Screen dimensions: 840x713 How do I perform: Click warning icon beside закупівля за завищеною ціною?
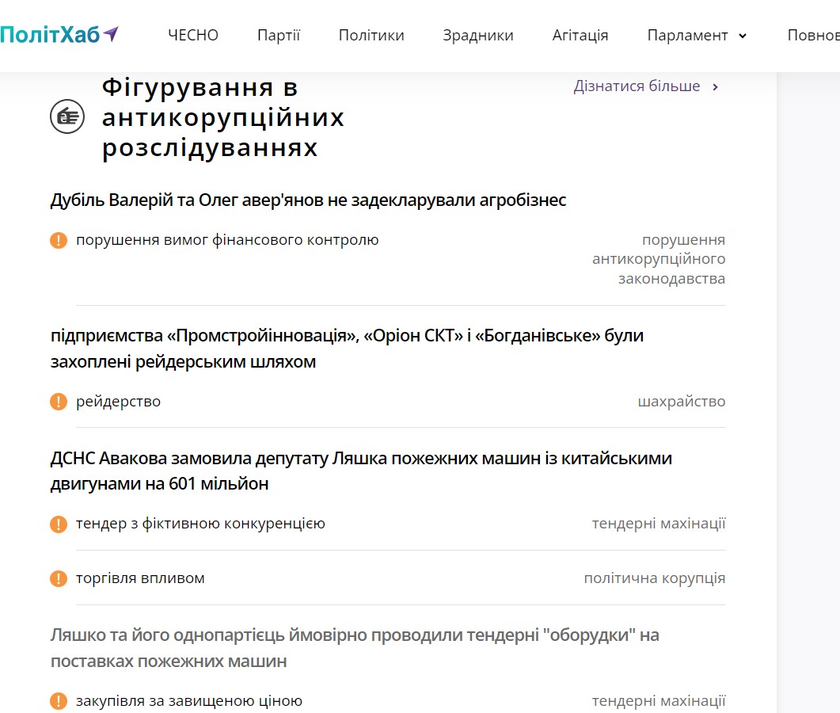[x=59, y=701]
